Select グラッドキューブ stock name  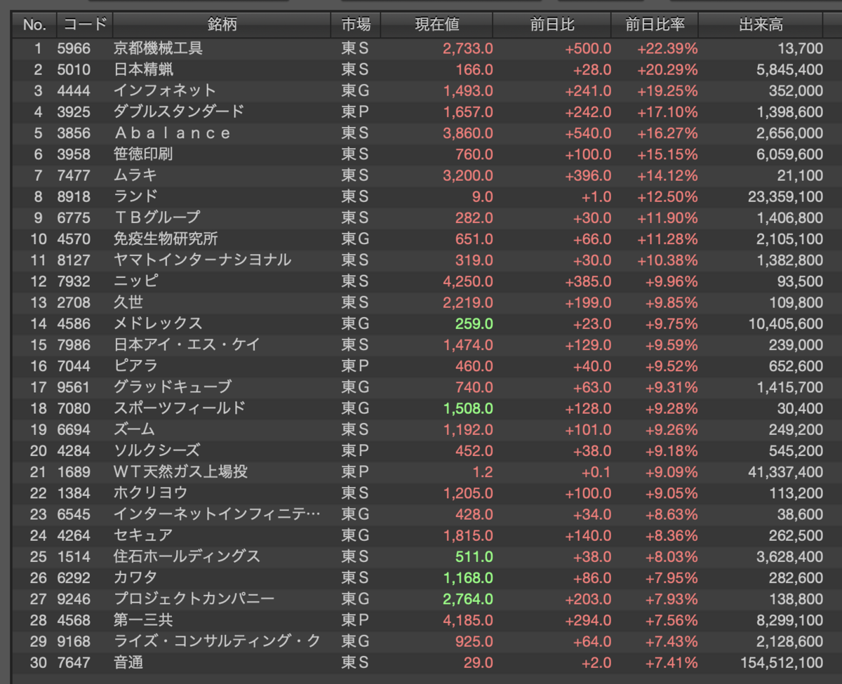172,387
